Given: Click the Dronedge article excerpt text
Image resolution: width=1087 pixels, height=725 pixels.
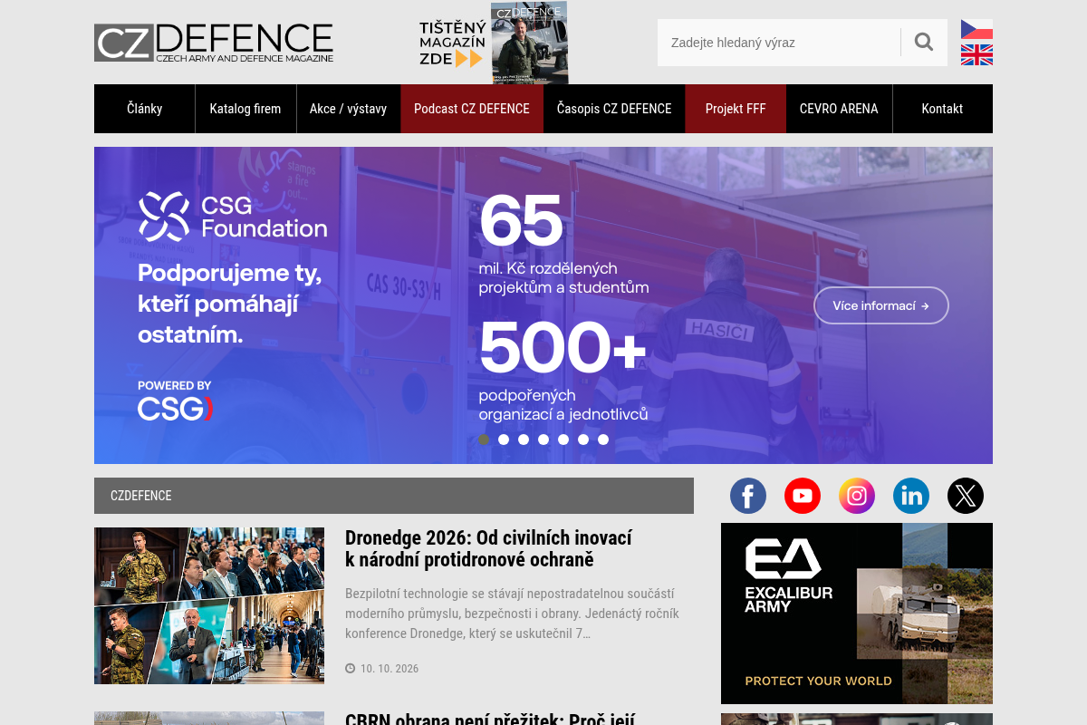Looking at the screenshot, I should (512, 614).
